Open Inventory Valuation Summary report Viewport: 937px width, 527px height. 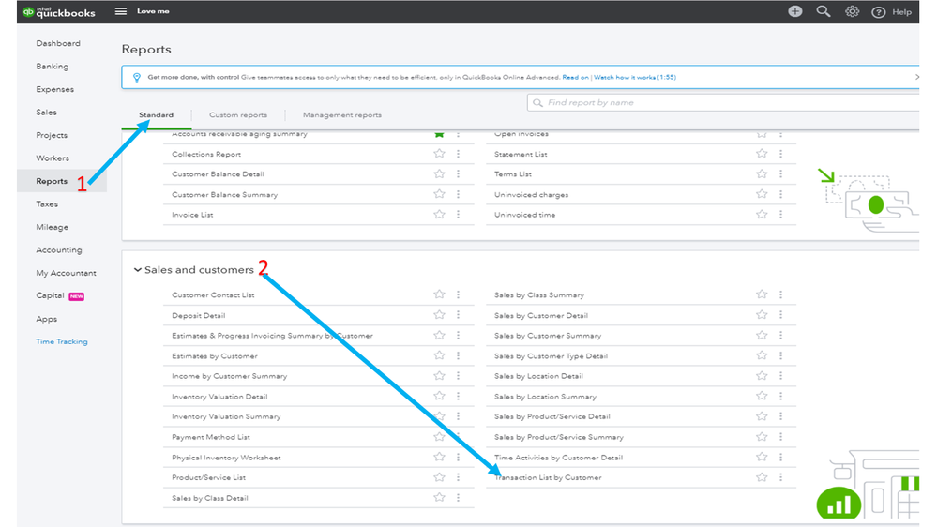pos(226,416)
